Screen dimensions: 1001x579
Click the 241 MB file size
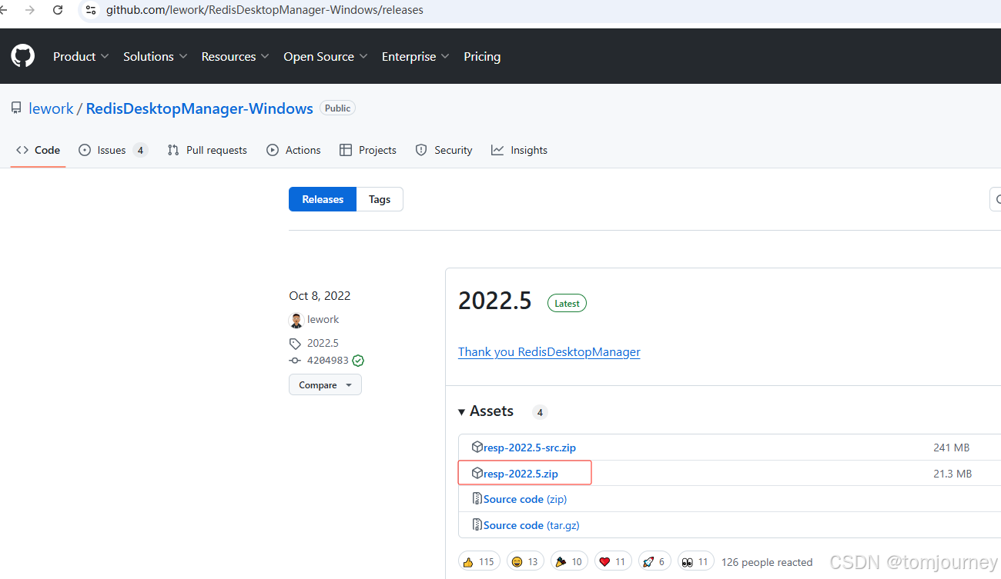(951, 448)
